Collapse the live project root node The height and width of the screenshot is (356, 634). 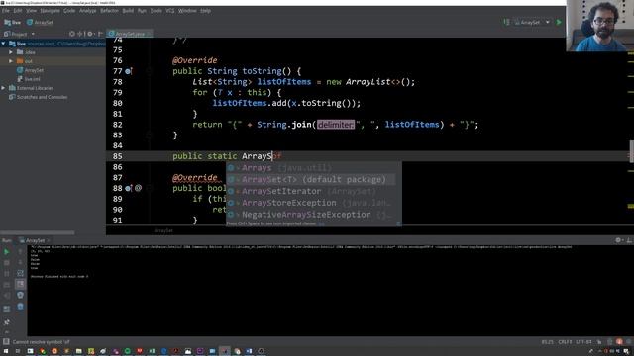click(x=4, y=44)
